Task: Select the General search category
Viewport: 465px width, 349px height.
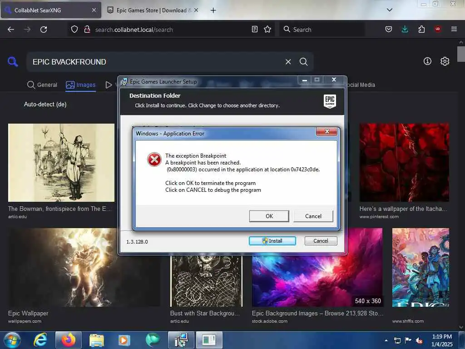Action: pos(42,85)
